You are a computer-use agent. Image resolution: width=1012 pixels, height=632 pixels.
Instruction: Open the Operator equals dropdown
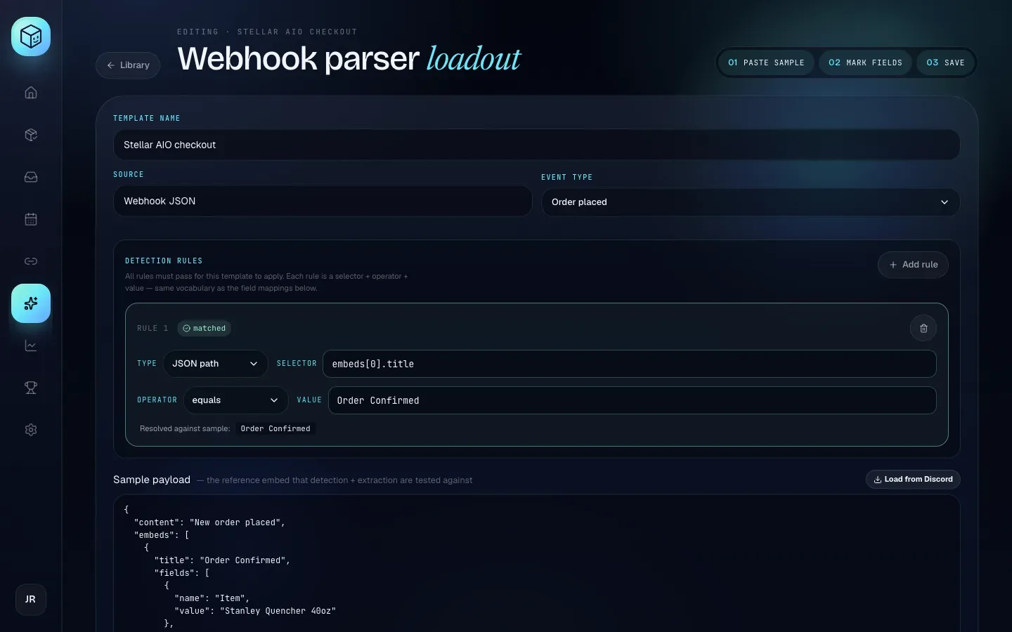pos(235,400)
